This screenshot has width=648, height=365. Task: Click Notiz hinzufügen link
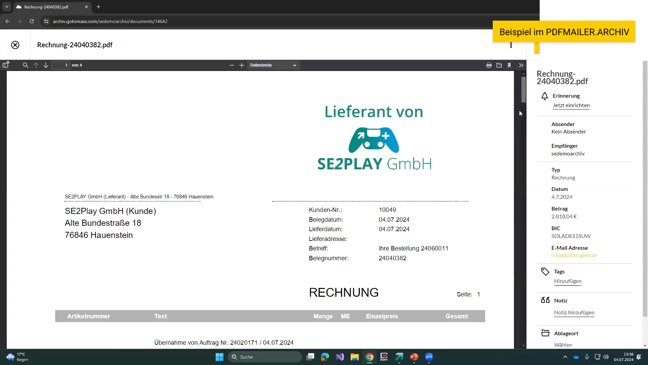(574, 313)
